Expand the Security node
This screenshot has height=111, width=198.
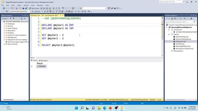(x=4, y=26)
